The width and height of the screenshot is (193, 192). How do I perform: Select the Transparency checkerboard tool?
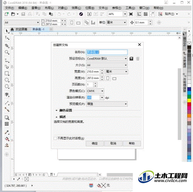coord(7,124)
